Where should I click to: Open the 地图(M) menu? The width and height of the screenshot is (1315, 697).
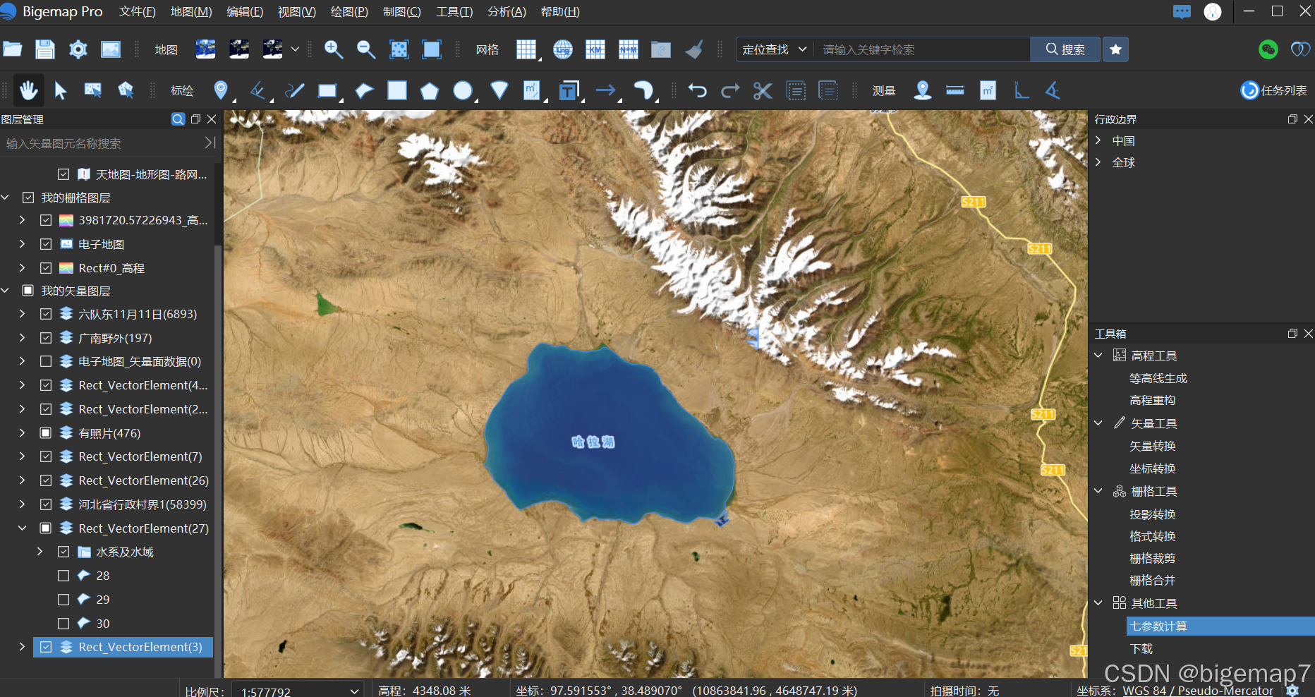(191, 12)
